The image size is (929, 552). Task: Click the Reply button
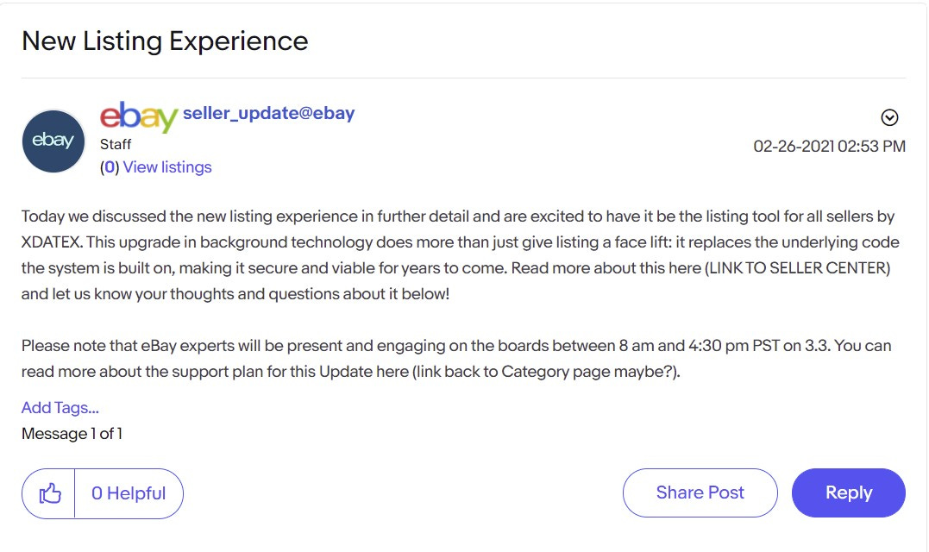(x=849, y=492)
